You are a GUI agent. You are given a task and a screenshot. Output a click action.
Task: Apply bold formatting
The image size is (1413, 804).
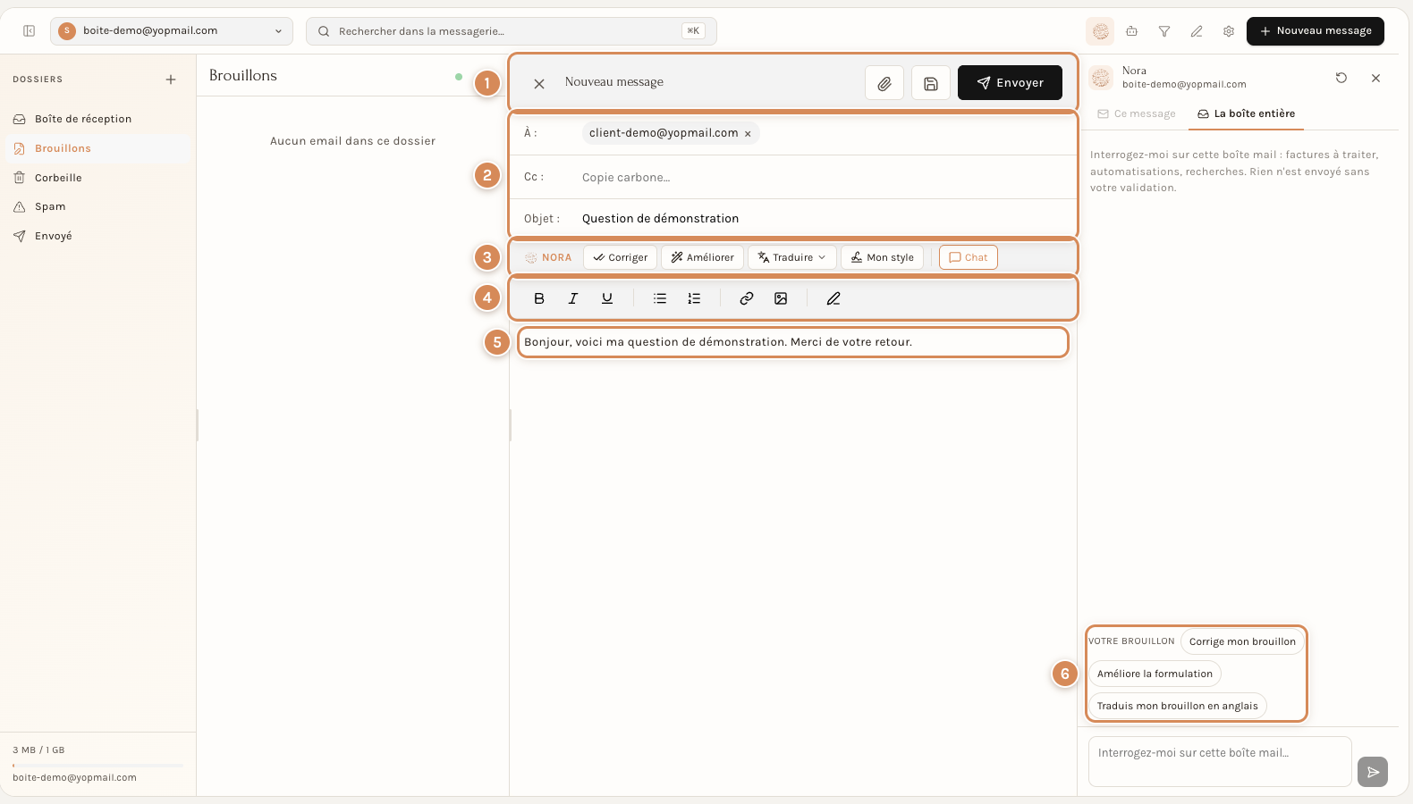(539, 298)
